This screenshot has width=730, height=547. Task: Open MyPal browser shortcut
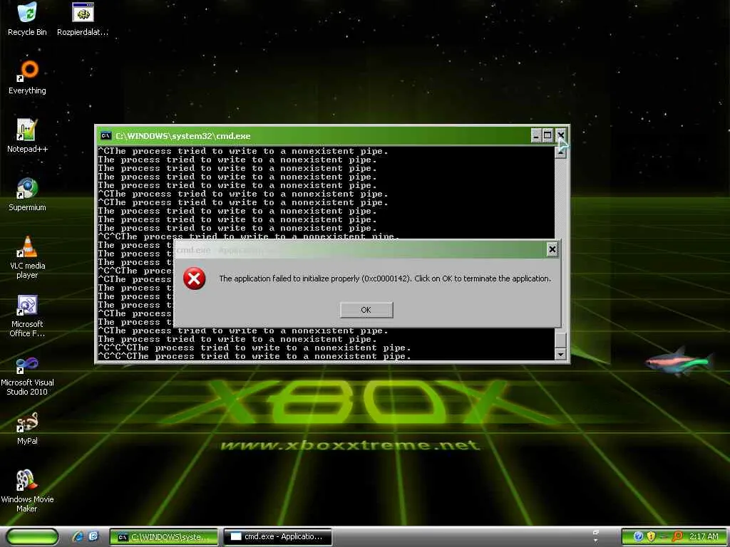point(27,428)
